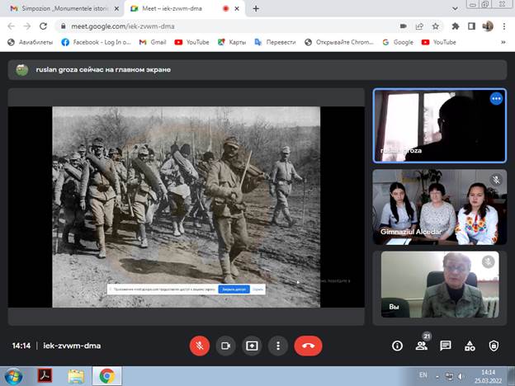Open more options three-dot menu
515x386 pixels.
click(279, 346)
